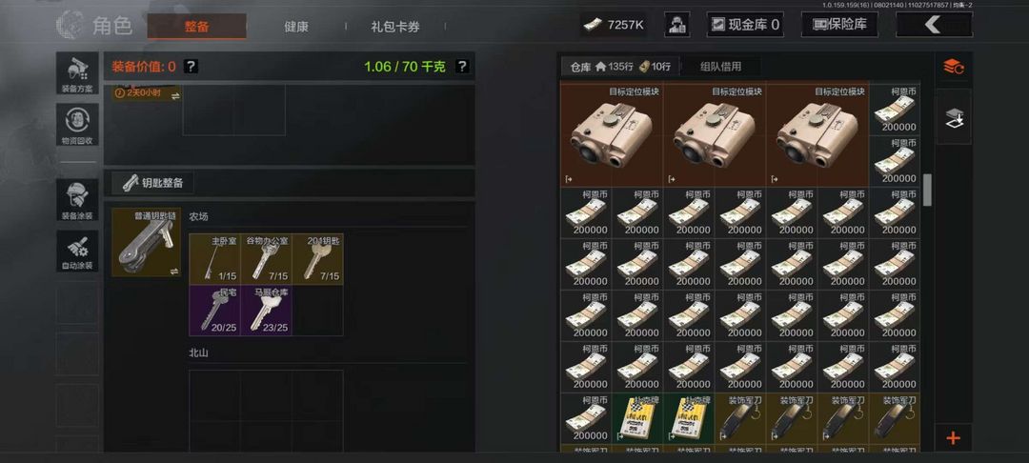Switch to the 健康 tab

tap(296, 27)
